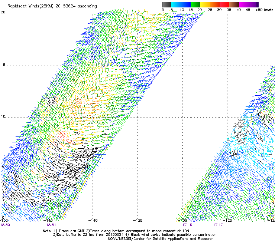This screenshot has width=275, height=241.
Task: Click the orange 25-30 knots color swatch
Action: [x=215, y=4]
